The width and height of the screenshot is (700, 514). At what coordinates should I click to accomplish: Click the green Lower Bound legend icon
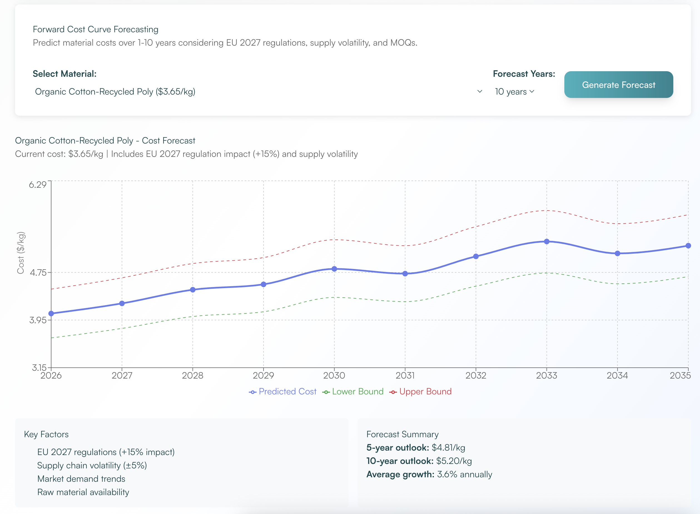(x=326, y=392)
